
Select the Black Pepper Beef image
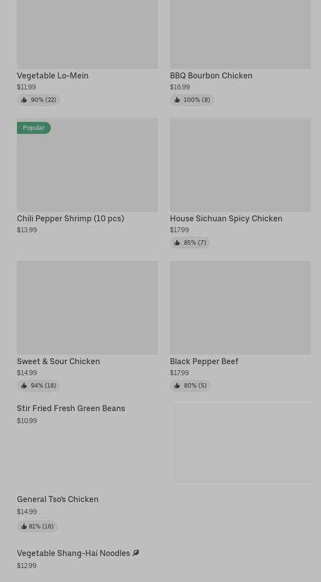point(240,307)
